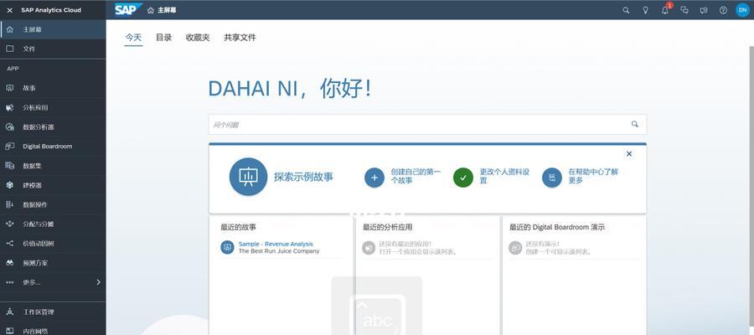The height and width of the screenshot is (335, 754).
Task: Switch to the 收藏夹 tab
Action: pos(198,38)
